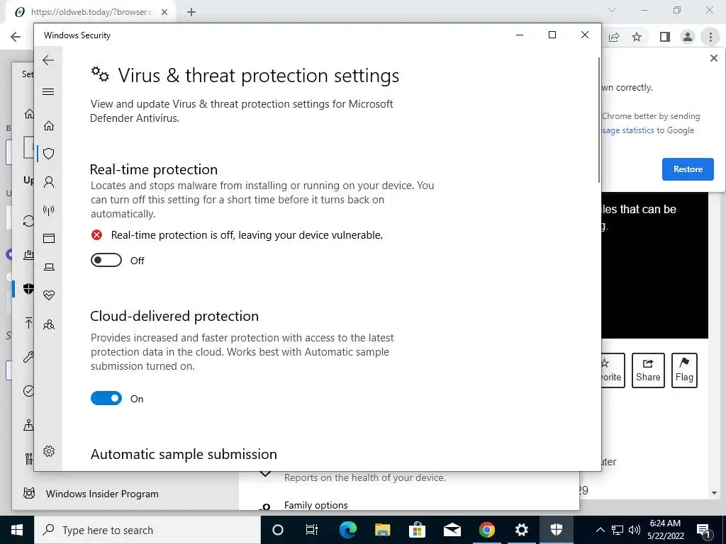This screenshot has height=544, width=726.
Task: Click volume speaker icon in tray
Action: pos(635,530)
